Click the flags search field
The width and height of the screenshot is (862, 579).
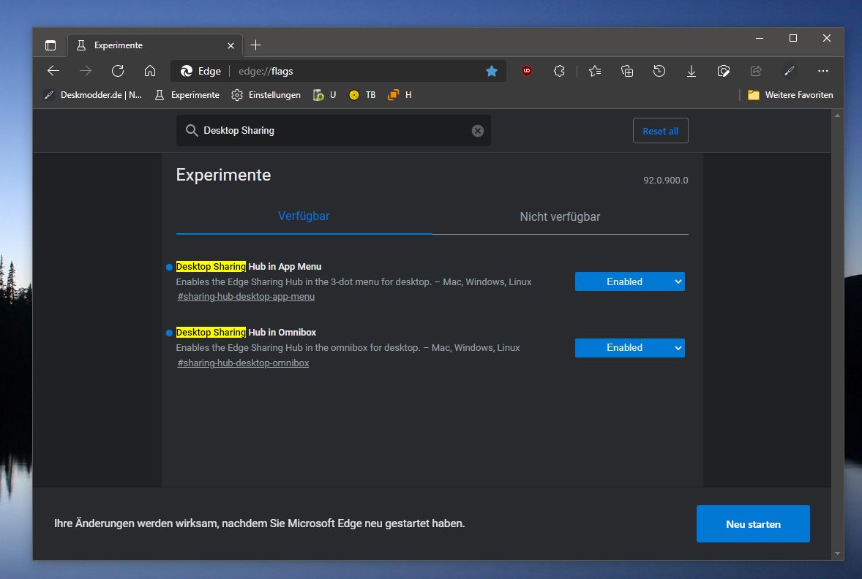point(333,131)
